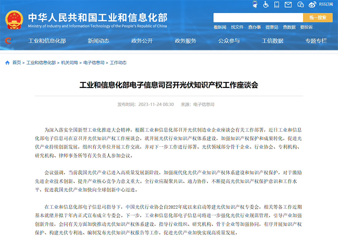Focus the site search input box
The width and height of the screenshot is (338, 251).
(x=258, y=18)
